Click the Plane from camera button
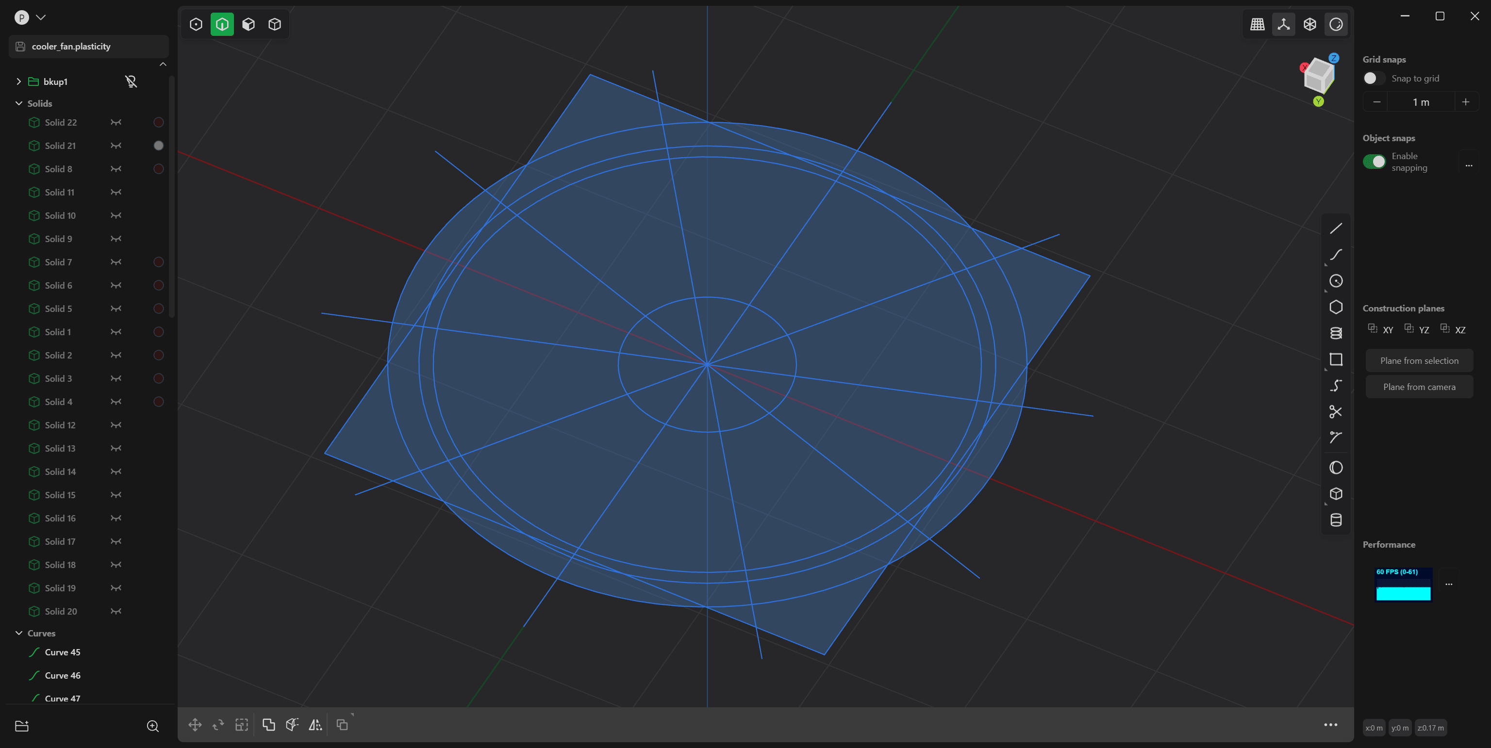 point(1419,387)
